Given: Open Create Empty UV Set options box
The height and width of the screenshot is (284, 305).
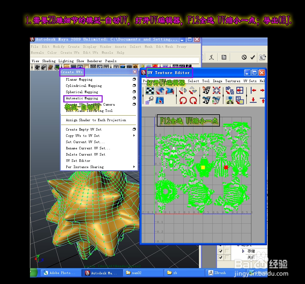Looking at the screenshot, I should [x=134, y=129].
